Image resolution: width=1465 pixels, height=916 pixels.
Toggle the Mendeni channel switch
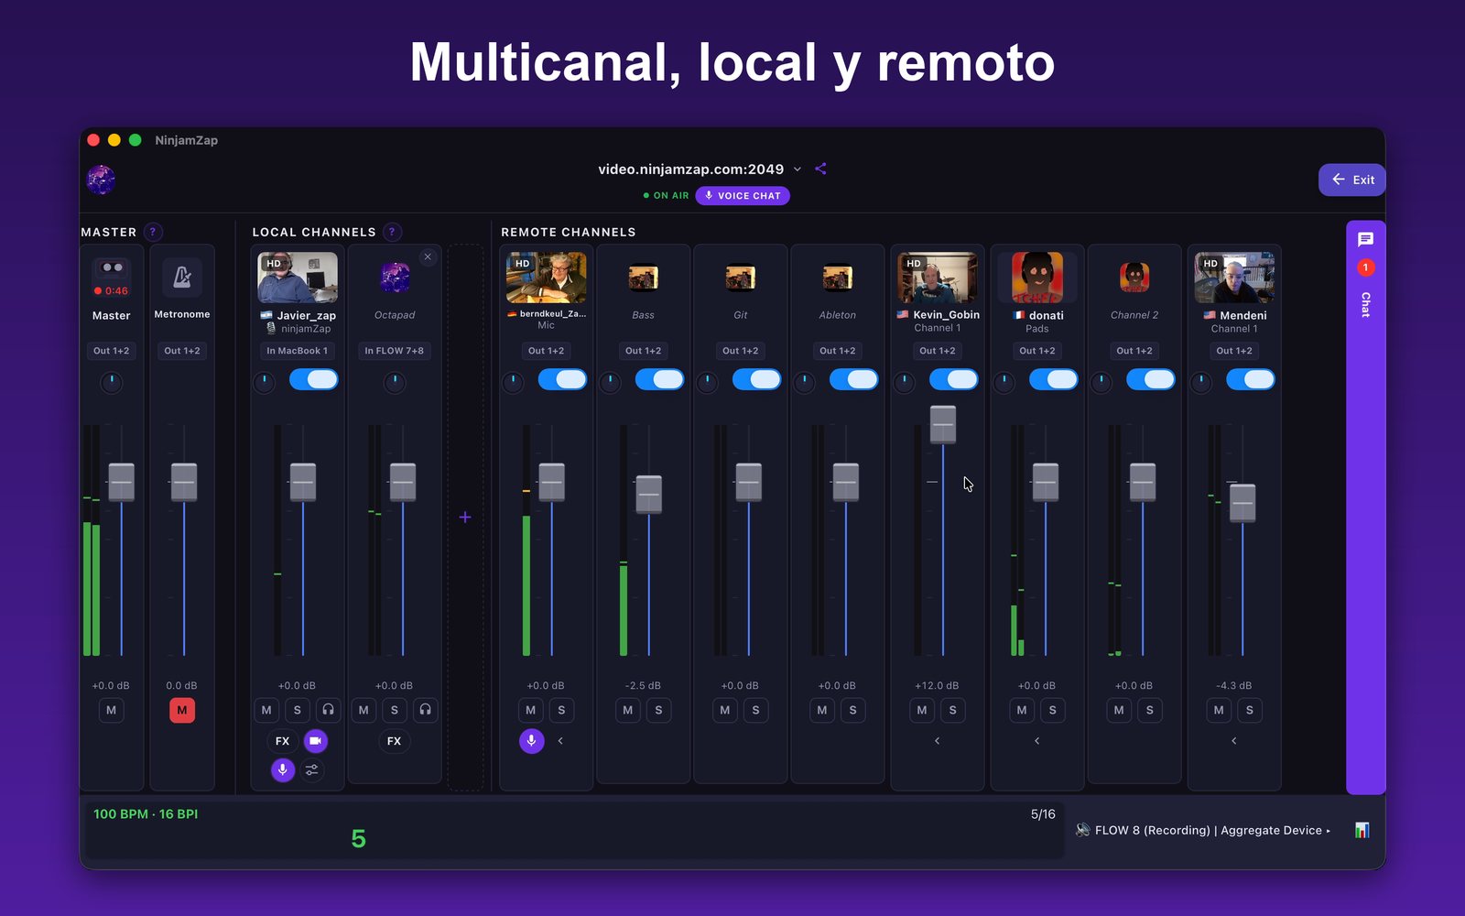click(x=1250, y=379)
